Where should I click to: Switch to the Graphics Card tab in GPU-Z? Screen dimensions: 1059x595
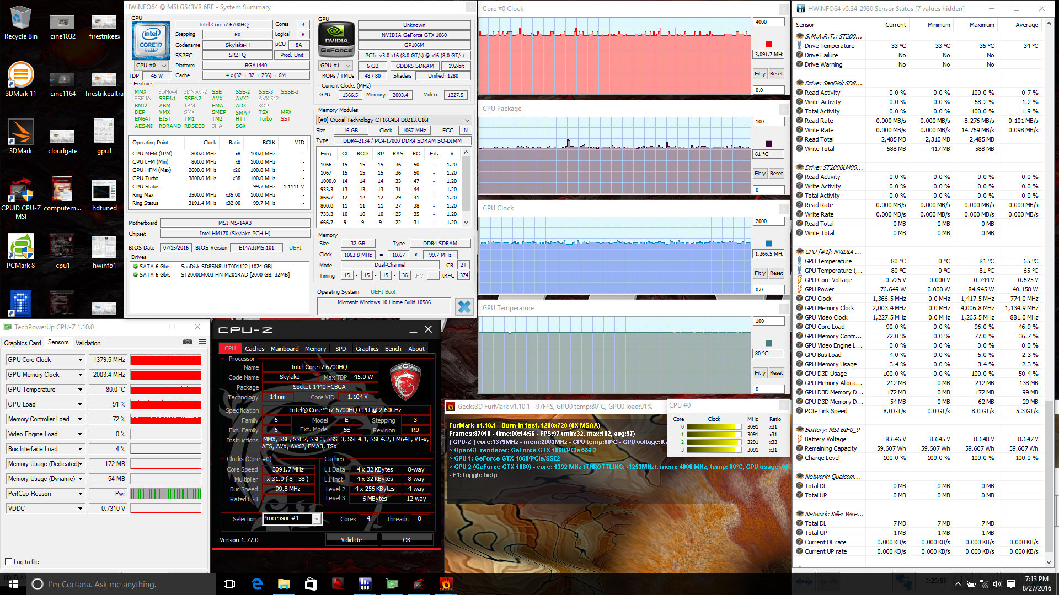(23, 343)
